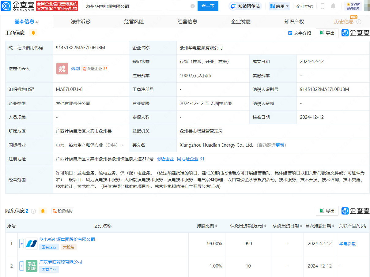Click the 魏 legal representative avatar

[62, 69]
